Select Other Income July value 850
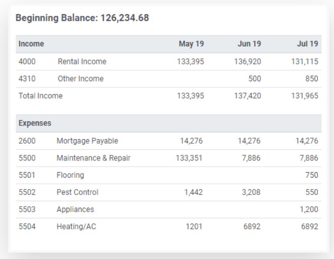Viewport: 334px width, 259px height. pyautogui.click(x=312, y=79)
